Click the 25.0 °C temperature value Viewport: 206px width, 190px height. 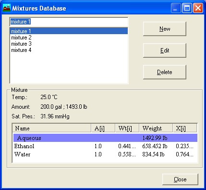click(49, 97)
